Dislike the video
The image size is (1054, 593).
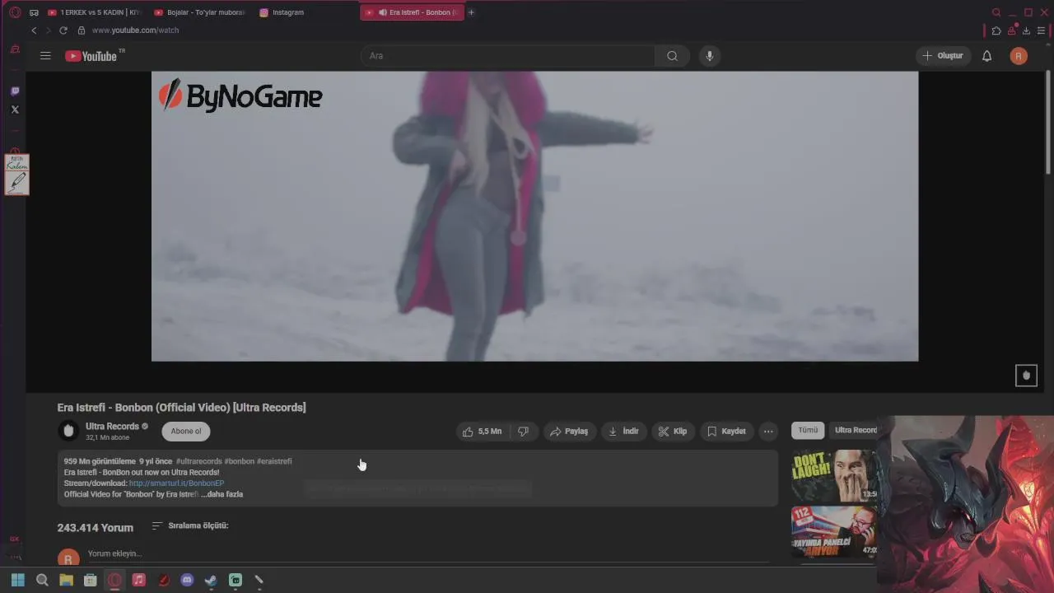pos(524,432)
